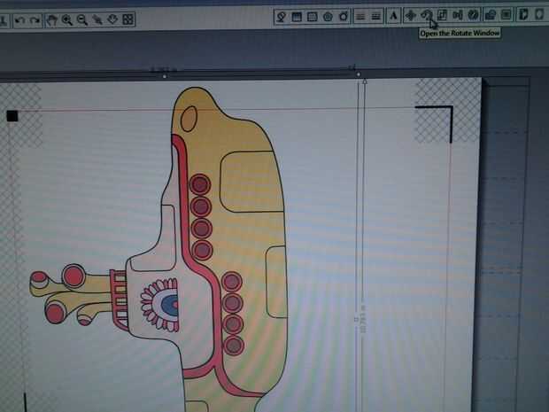Open the Fill Gradient window icon
This screenshot has height=412, width=549.
pos(297,17)
